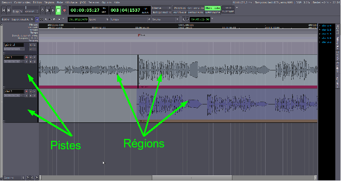
Task: Open the Régions menu
Action: 49,2
